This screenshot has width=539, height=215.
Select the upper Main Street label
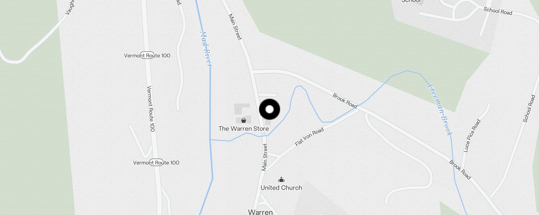point(235,27)
